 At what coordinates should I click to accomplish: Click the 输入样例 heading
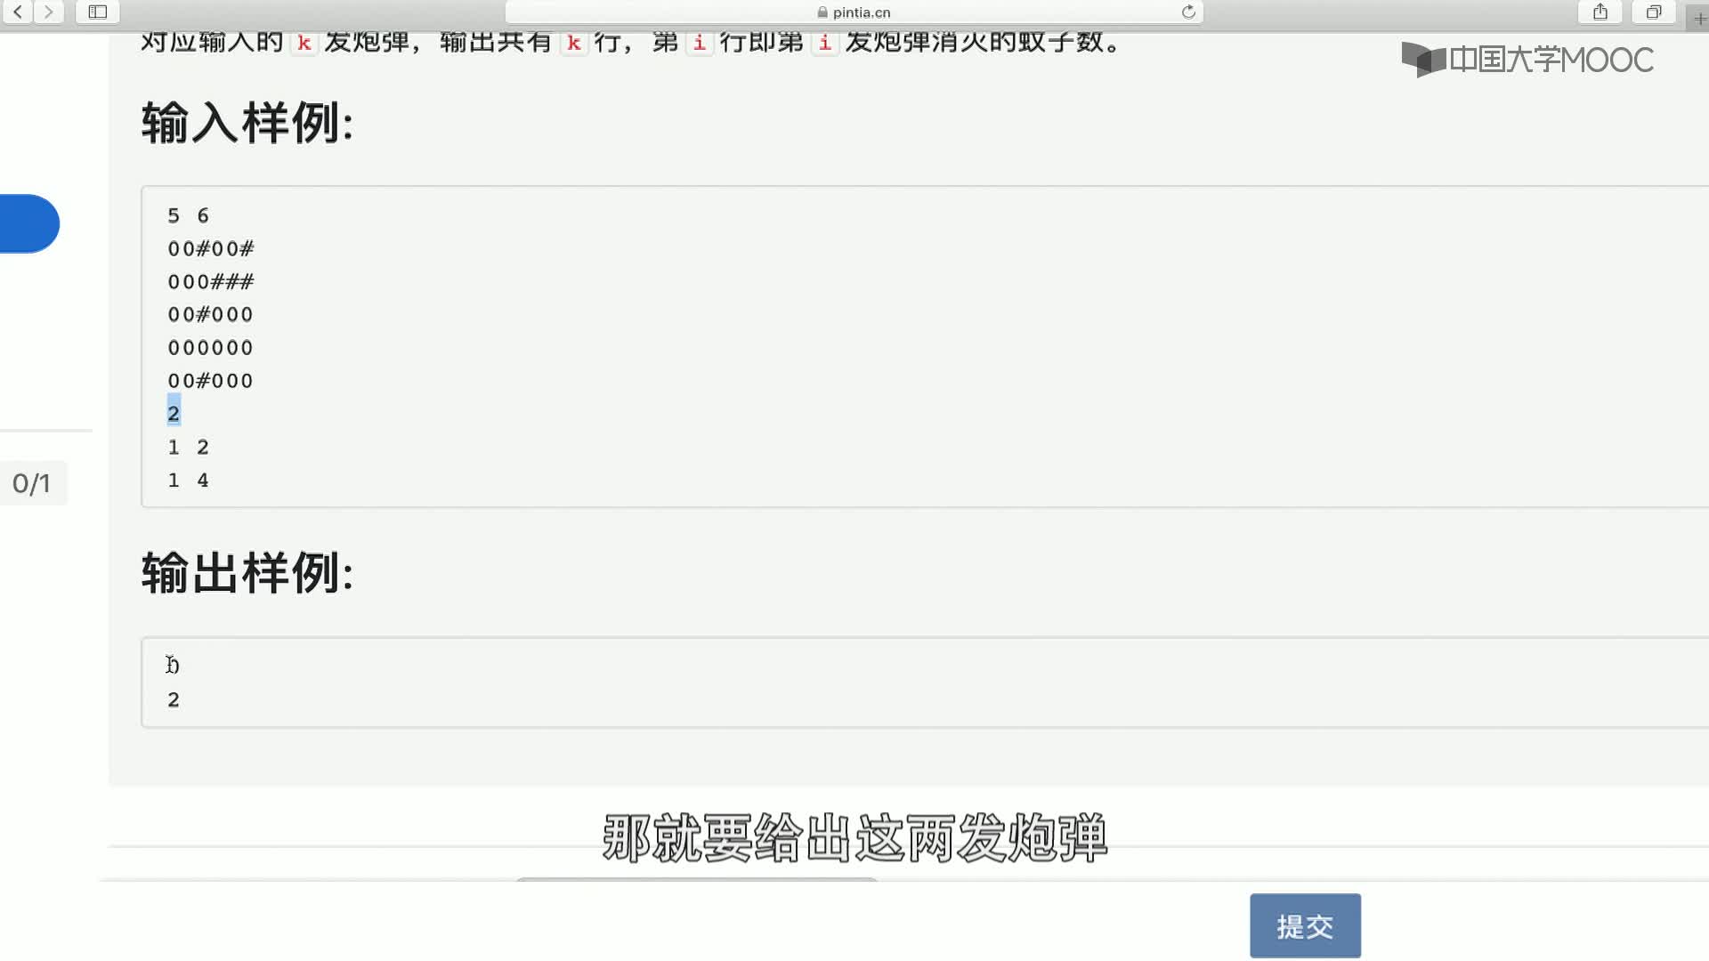tap(247, 122)
